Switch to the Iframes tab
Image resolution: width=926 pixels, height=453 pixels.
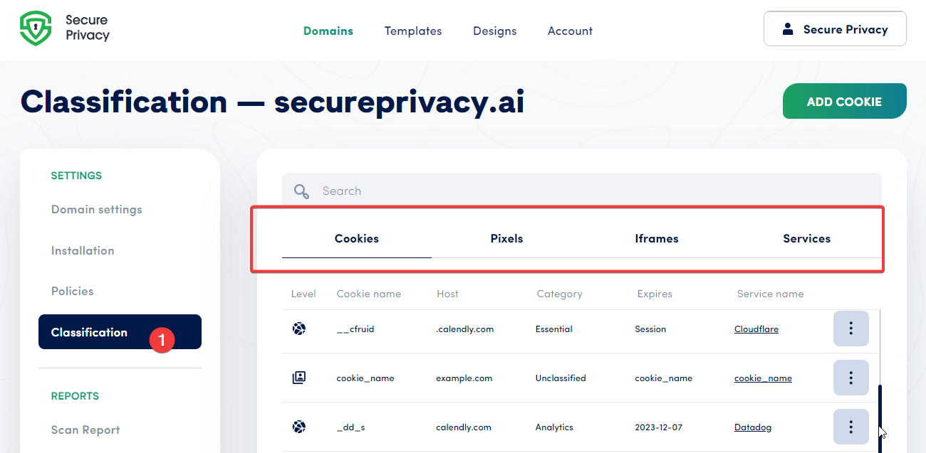(x=657, y=238)
